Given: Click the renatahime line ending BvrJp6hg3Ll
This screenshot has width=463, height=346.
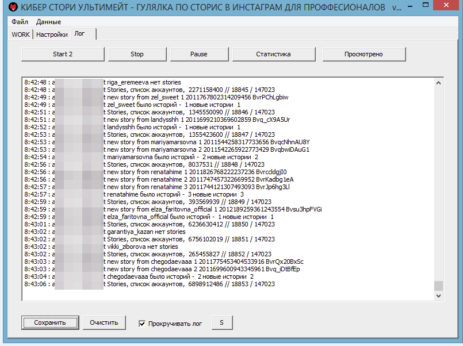Looking at the screenshot, I should tap(157, 187).
